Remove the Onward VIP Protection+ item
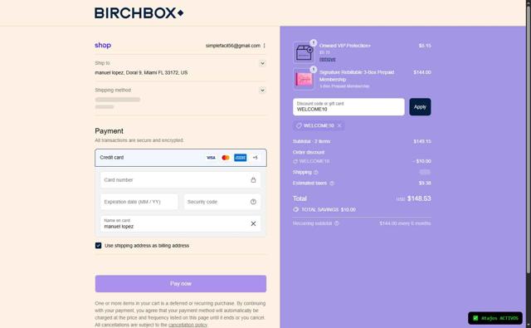 [x=328, y=59]
